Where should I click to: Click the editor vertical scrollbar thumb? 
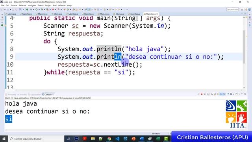(244, 47)
